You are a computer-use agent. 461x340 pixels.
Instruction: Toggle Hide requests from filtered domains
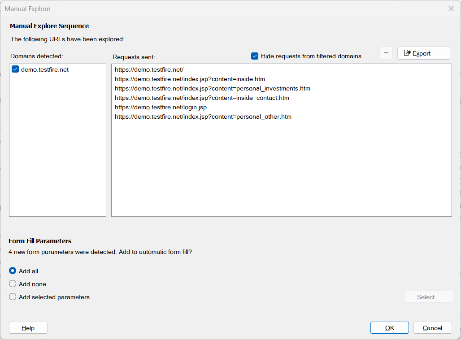coord(255,56)
